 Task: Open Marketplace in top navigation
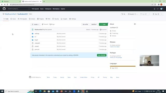pos(56,9)
